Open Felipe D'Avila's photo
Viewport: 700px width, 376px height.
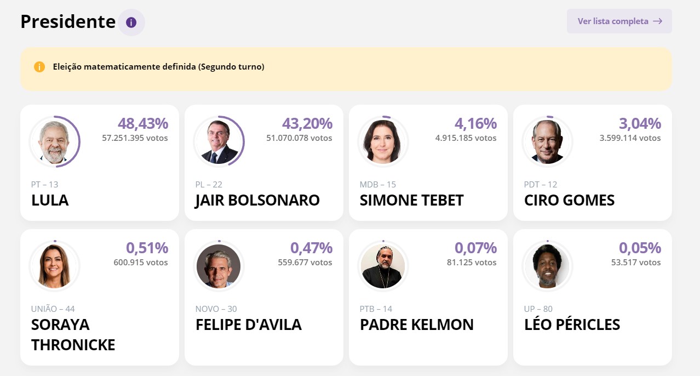click(x=219, y=266)
